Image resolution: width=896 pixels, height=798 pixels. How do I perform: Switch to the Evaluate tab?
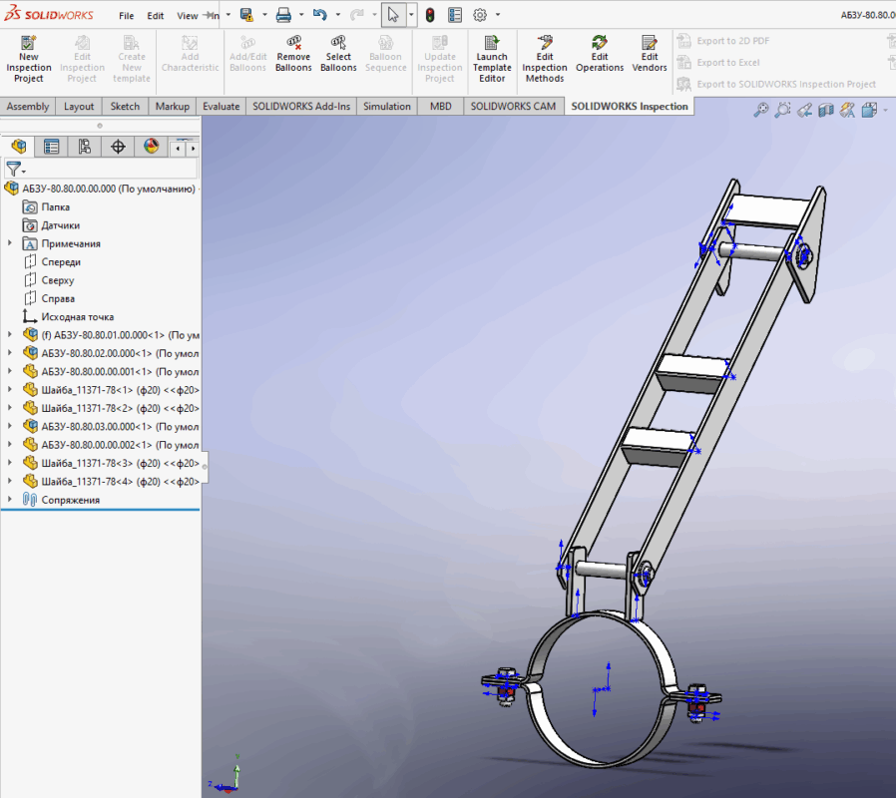click(x=221, y=106)
